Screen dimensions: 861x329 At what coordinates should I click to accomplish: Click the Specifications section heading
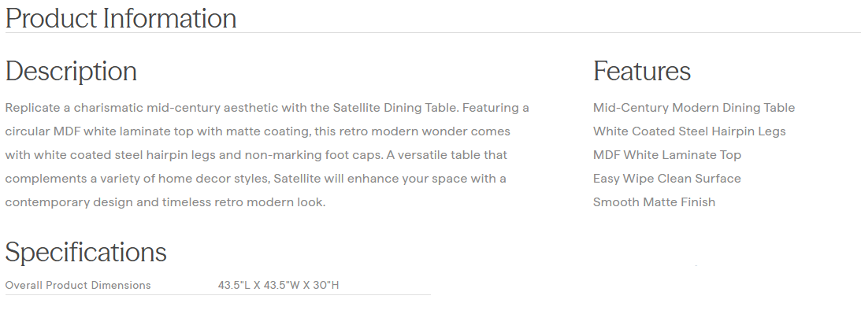[86, 253]
